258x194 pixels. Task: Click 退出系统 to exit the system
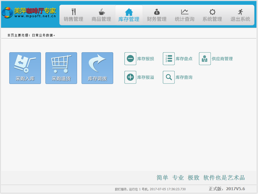[240, 15]
